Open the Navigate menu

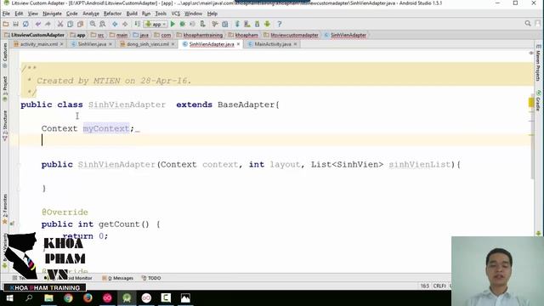52,14
